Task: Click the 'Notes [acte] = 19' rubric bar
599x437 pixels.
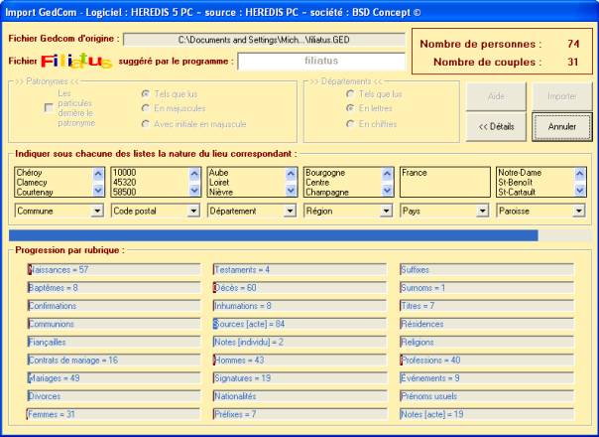Action: point(487,414)
